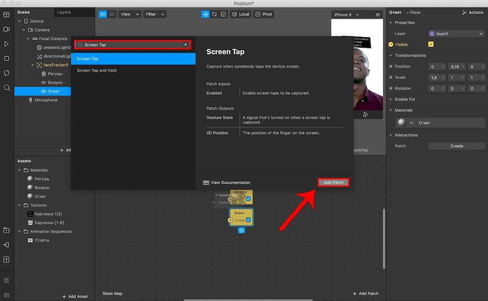Open the View Documentation link
This screenshot has height=301, width=488.
tap(227, 182)
